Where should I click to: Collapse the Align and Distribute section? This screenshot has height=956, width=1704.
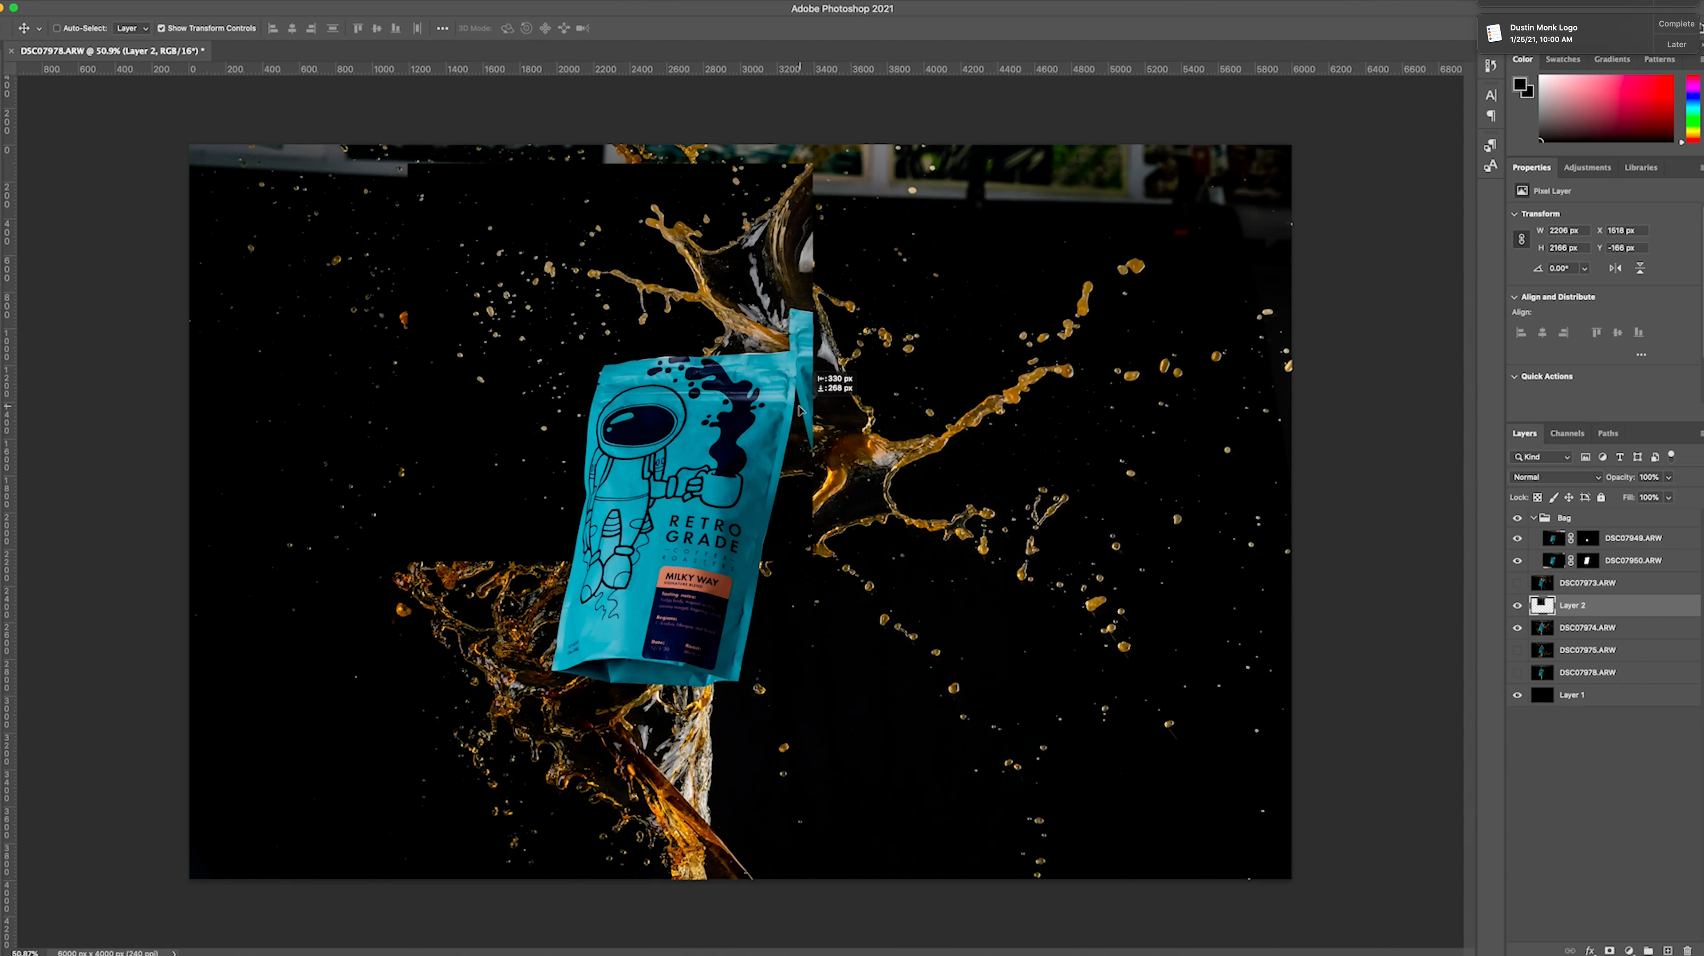pyautogui.click(x=1514, y=297)
